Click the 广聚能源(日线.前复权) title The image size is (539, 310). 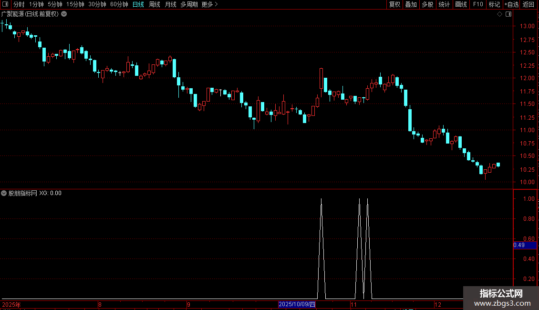30,14
